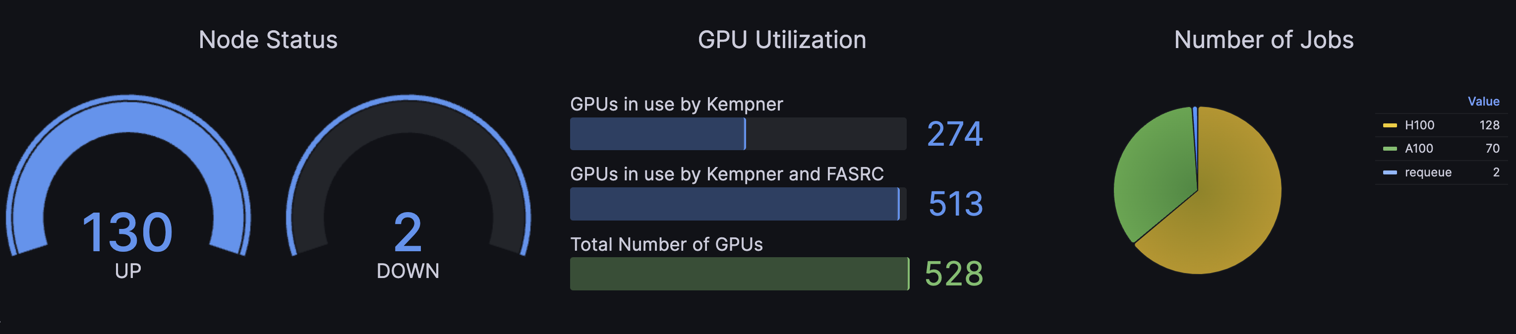Click the green A100 legend color swatch
The width and height of the screenshot is (1516, 334).
pyautogui.click(x=1390, y=149)
